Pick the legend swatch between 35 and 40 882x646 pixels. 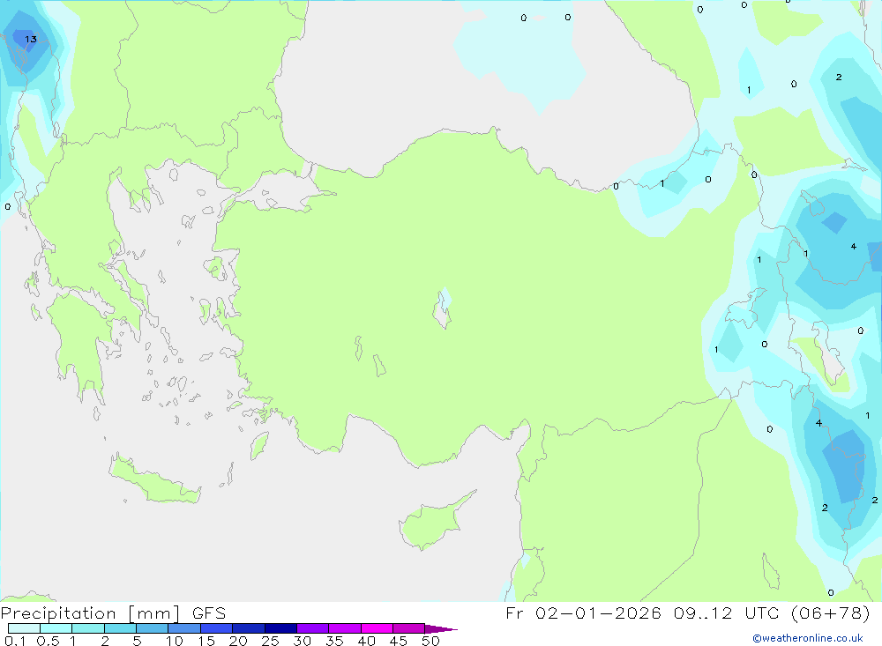click(345, 628)
